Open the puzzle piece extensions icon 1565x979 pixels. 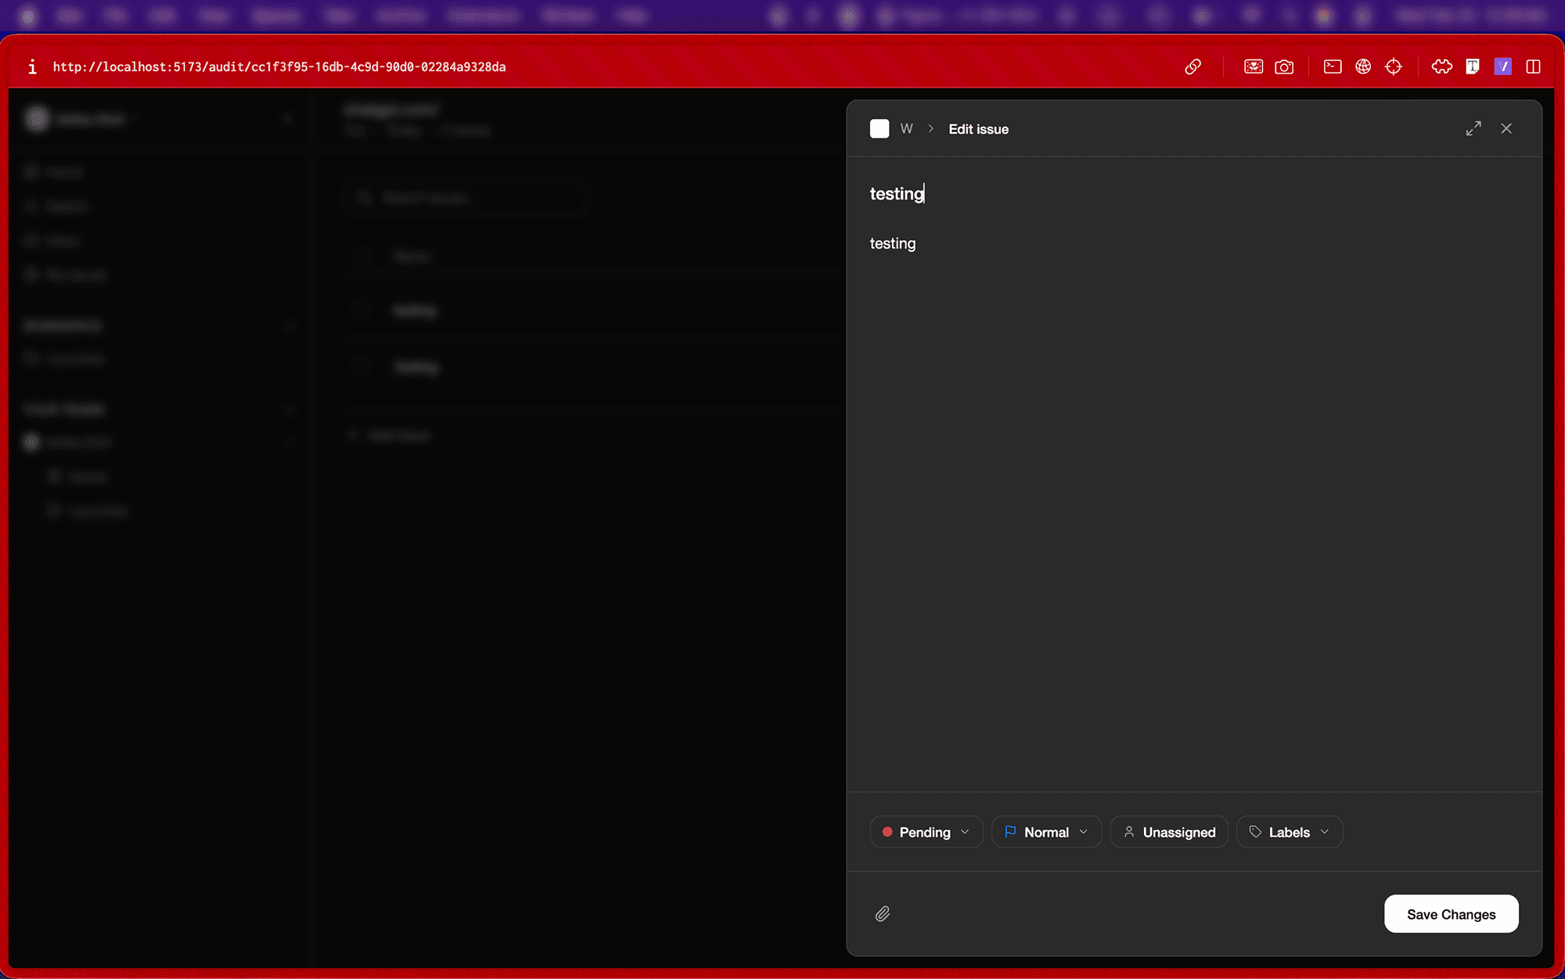(x=1441, y=66)
